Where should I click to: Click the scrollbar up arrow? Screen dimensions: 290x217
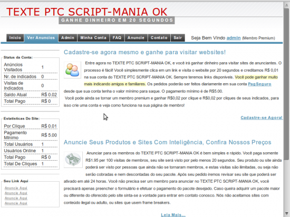[x=286, y=5]
